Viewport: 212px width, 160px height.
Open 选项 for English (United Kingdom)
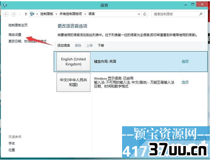[x=185, y=61]
